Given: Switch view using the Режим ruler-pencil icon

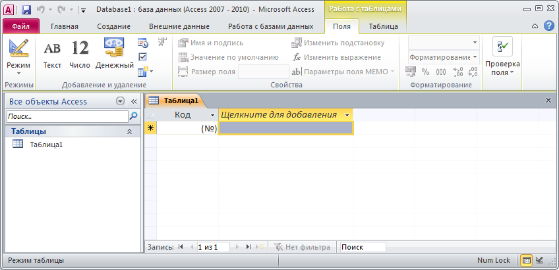Looking at the screenshot, I should coord(18,47).
